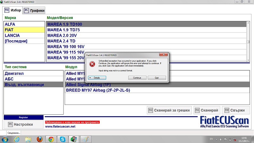Viewport: 254px width, 143px height.
Task: Select ALFA in the Марка list
Action: [x=10, y=24]
